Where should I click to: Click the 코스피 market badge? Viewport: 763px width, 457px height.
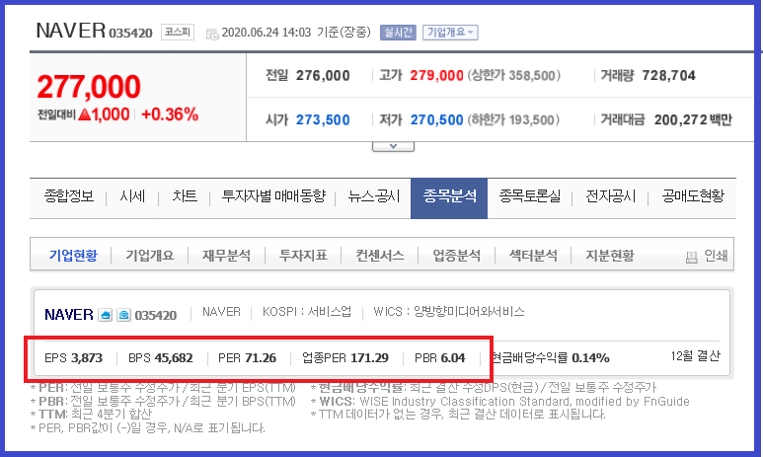[178, 33]
